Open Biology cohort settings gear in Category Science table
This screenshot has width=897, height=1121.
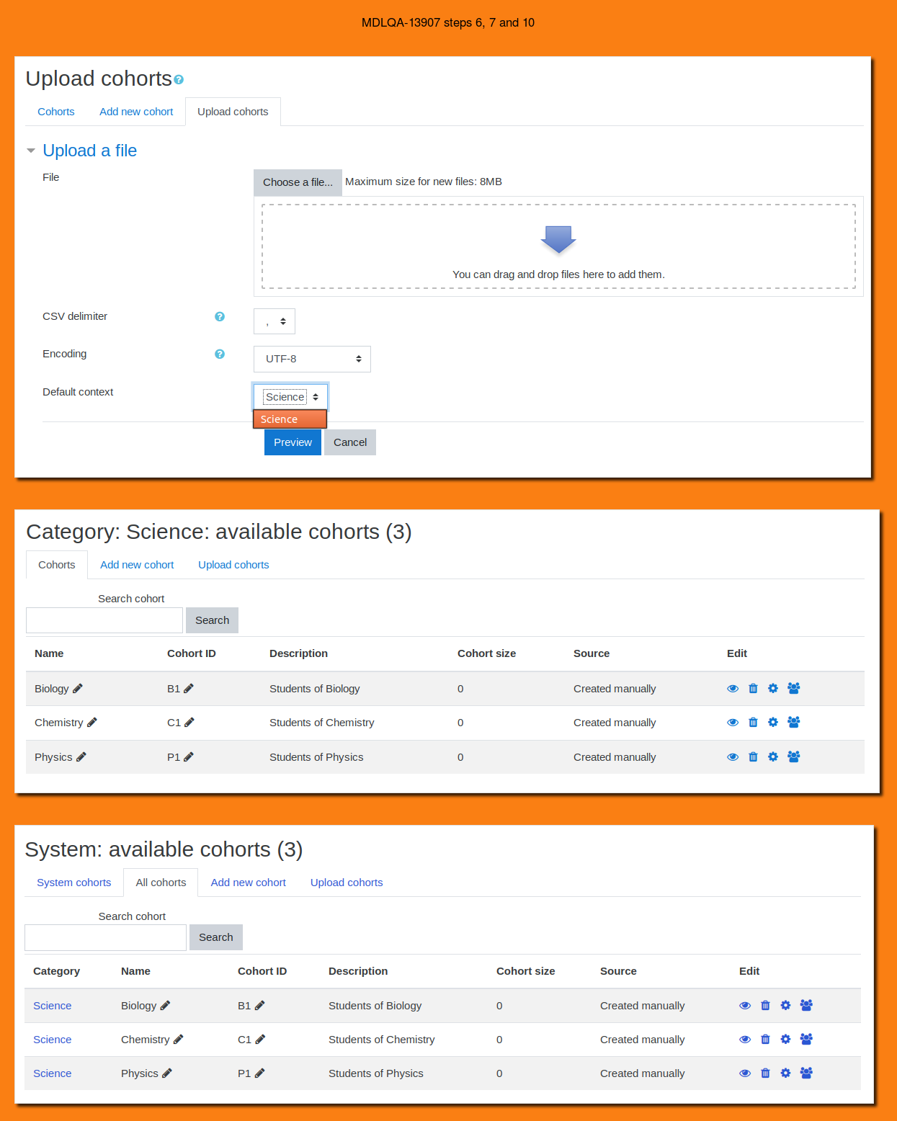tap(773, 689)
